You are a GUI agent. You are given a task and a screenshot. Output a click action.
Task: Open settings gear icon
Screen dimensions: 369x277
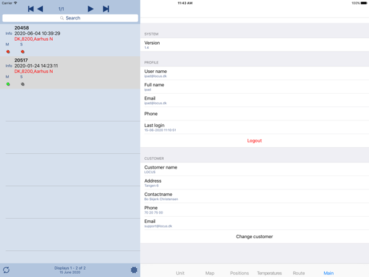point(134,270)
